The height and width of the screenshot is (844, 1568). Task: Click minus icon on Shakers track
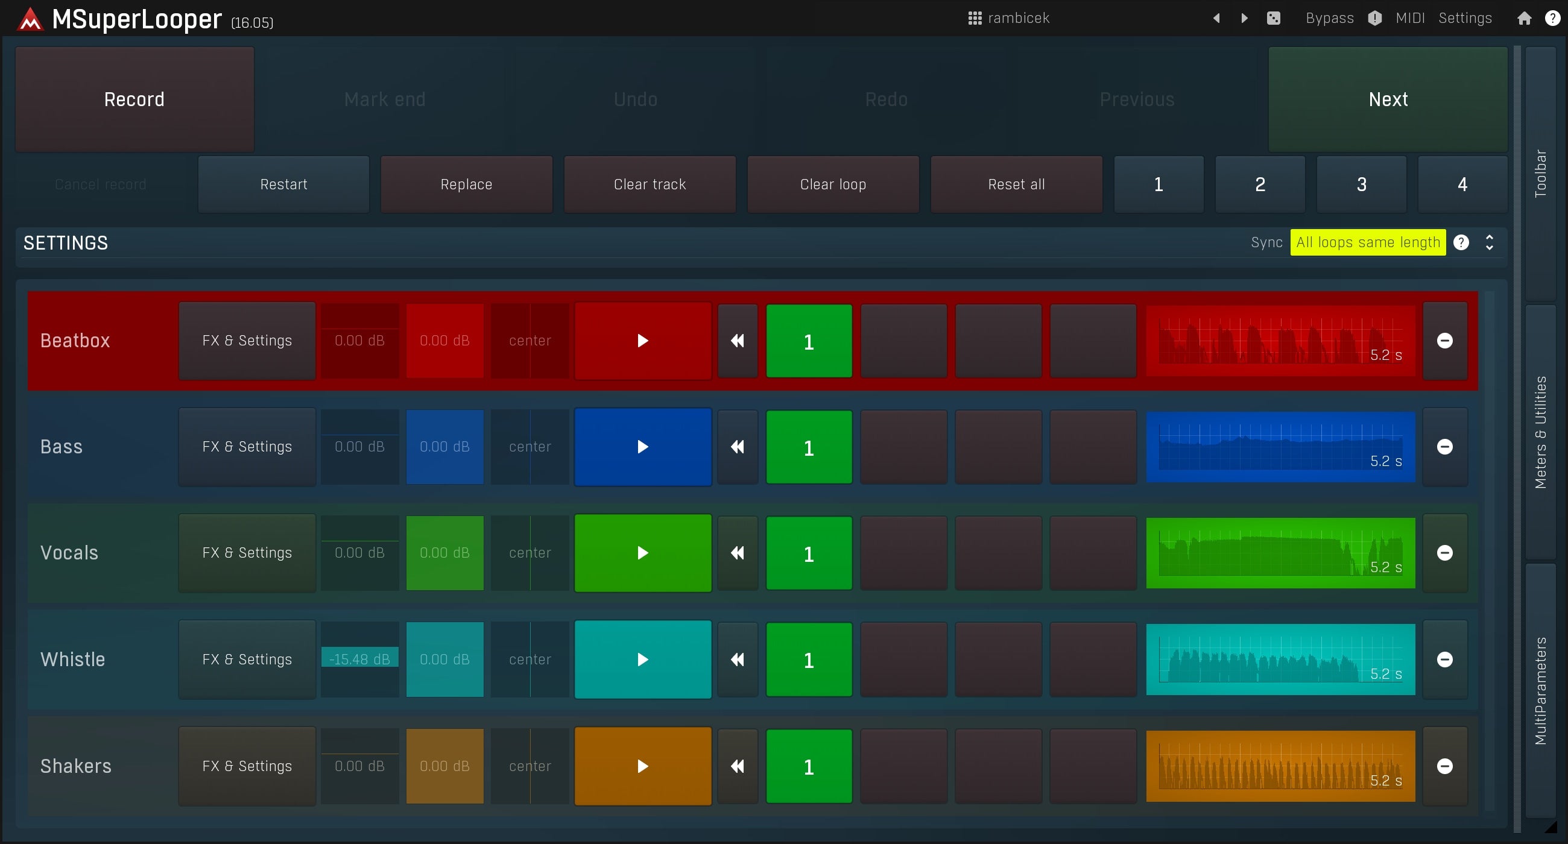point(1444,766)
